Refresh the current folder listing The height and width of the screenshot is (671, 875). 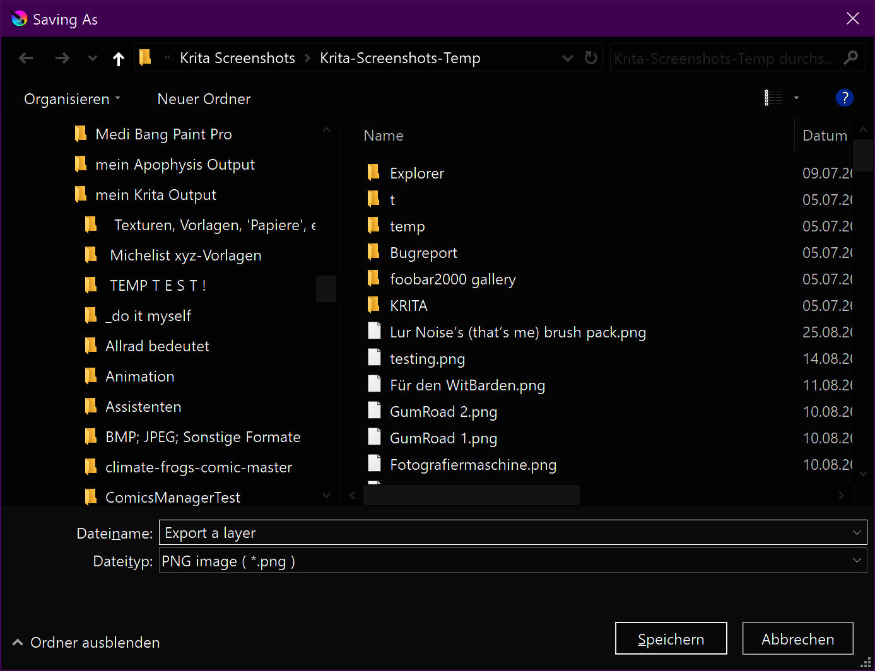[591, 58]
